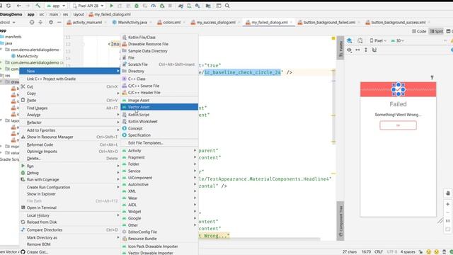The image size is (453, 255).
Task: Click Ok button in layout preview
Action: point(398,125)
